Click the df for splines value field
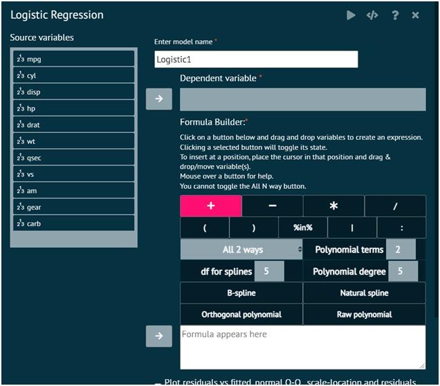This screenshot has width=440, height=386. [269, 271]
